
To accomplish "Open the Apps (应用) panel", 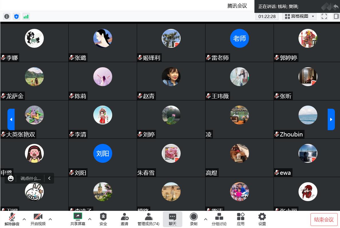I will 240,219.
